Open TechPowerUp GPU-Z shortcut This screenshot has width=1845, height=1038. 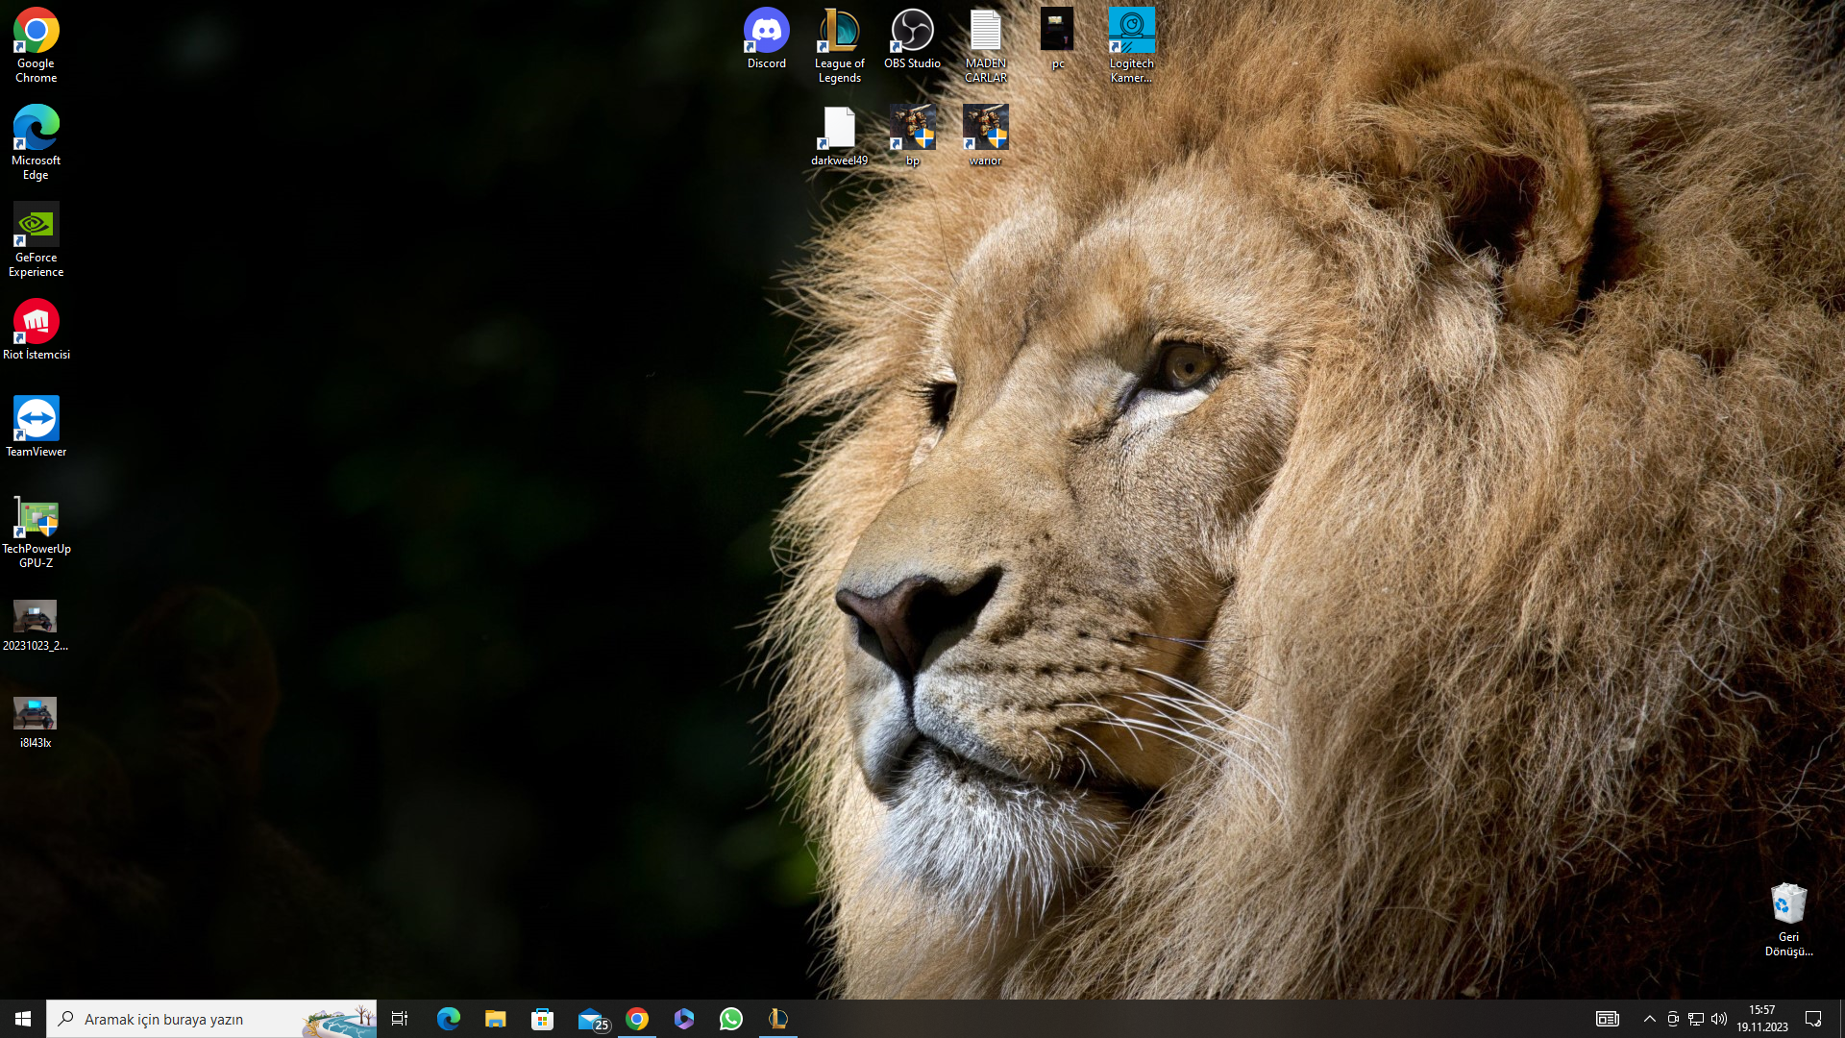pyautogui.click(x=36, y=531)
